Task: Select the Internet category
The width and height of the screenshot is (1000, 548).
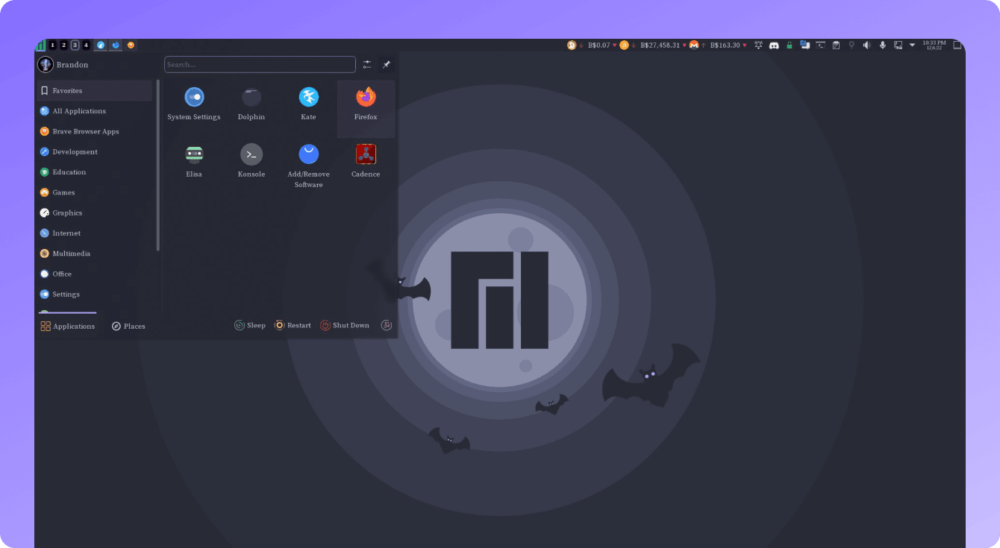Action: point(66,233)
